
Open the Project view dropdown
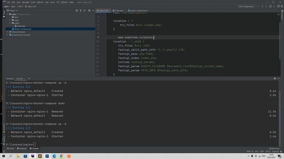pos(12,11)
